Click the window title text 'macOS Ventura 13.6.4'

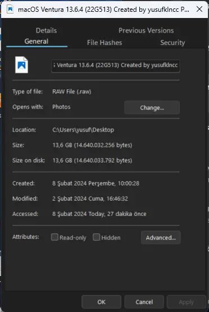(x=51, y=10)
